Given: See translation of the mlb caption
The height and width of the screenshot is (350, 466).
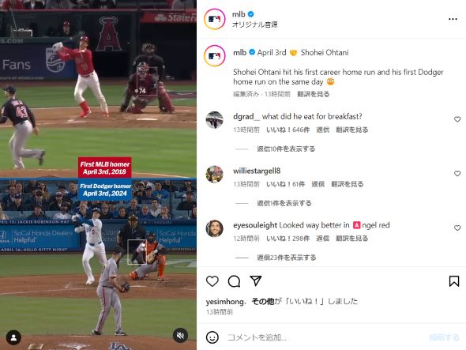Looking at the screenshot, I should point(314,94).
